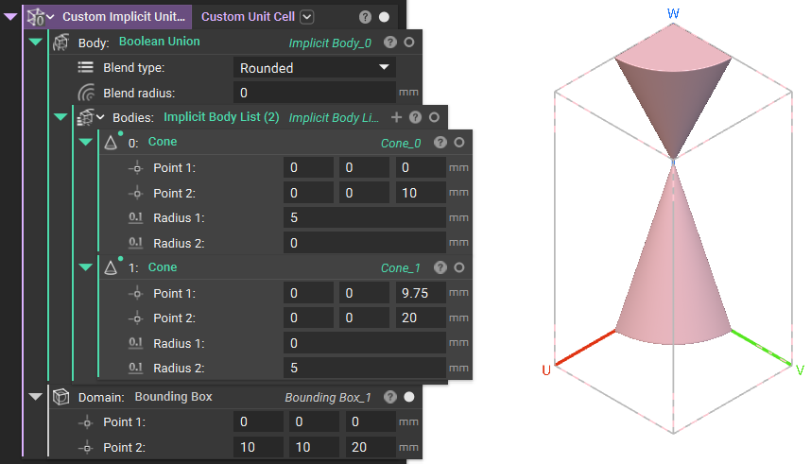Click the Implicit Body_0 variable name

(330, 43)
